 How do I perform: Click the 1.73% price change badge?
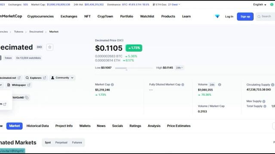134,48
